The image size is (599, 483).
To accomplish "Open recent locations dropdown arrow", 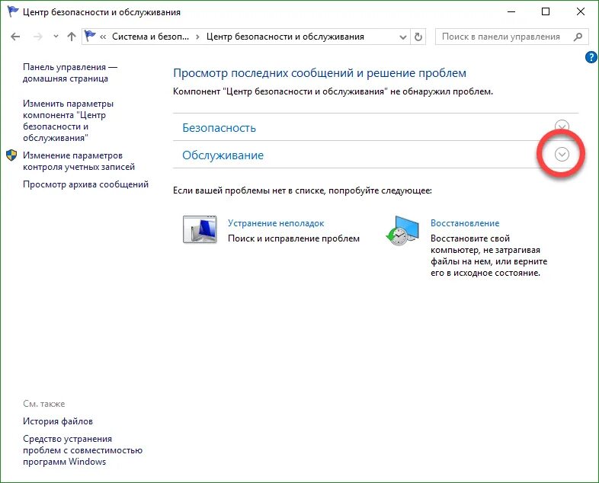I will tap(56, 37).
